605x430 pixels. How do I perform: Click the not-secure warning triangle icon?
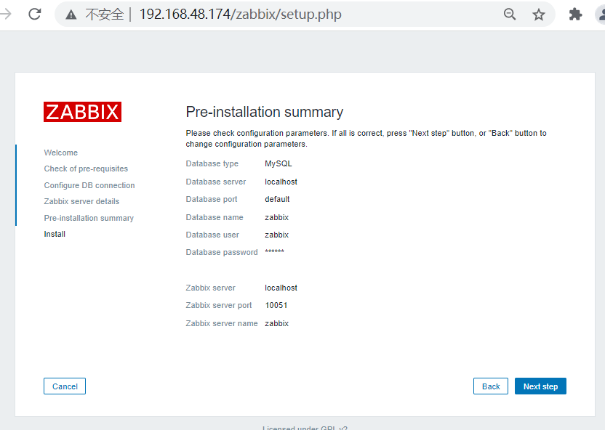click(71, 15)
